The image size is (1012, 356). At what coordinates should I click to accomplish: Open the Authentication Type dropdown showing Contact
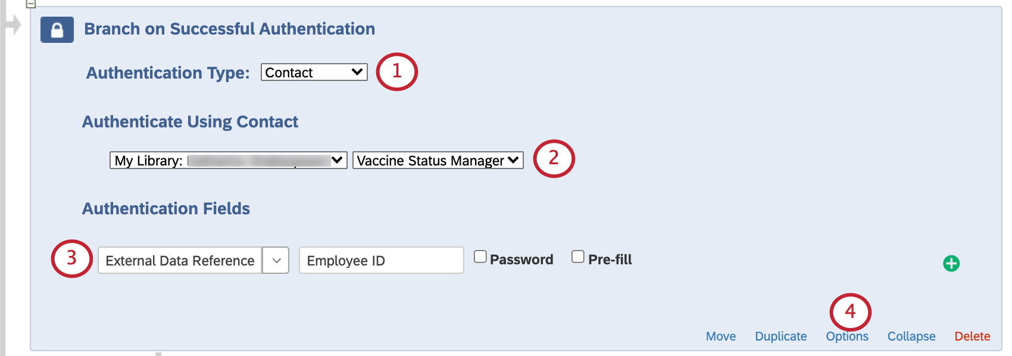314,72
